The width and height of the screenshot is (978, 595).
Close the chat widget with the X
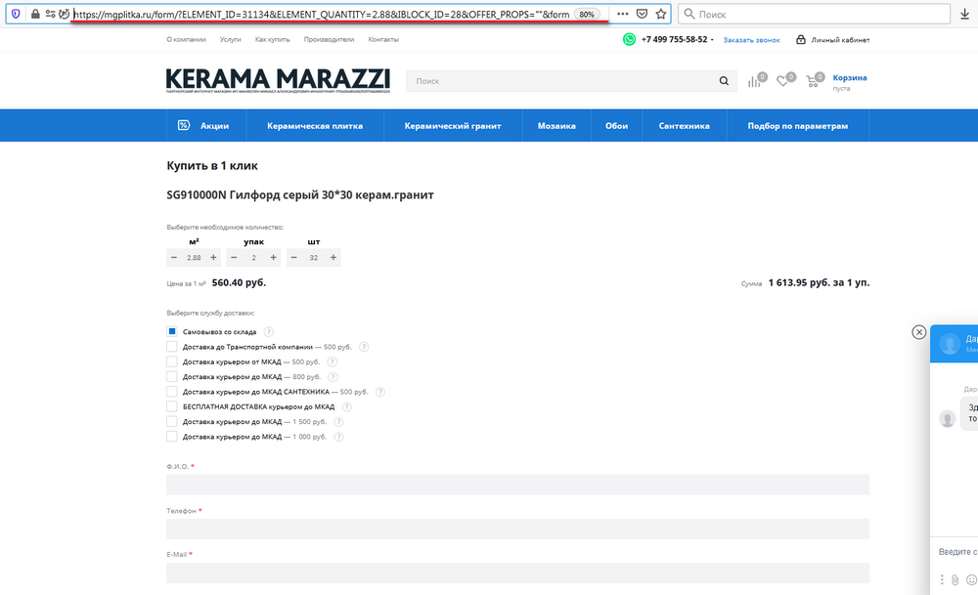coord(918,332)
